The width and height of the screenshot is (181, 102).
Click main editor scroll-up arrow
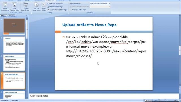tap(180, 16)
